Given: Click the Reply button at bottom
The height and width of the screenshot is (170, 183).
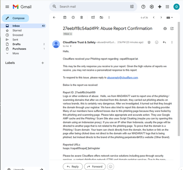Looking at the screenshot, I should click(73, 167).
